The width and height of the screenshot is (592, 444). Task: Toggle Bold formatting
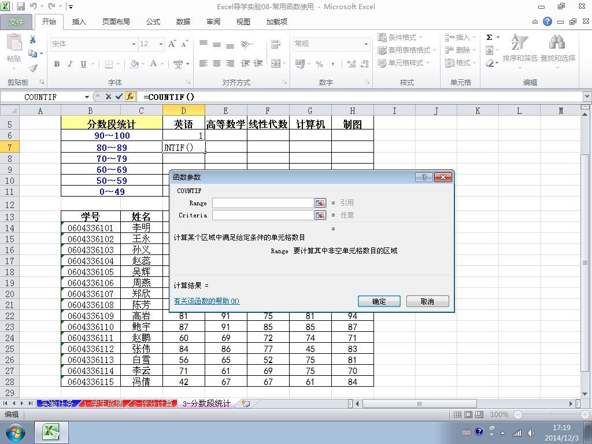pyautogui.click(x=57, y=64)
